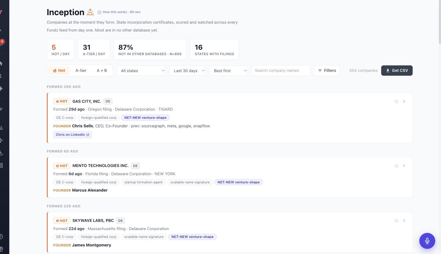Download results with Get CSV

(397, 71)
